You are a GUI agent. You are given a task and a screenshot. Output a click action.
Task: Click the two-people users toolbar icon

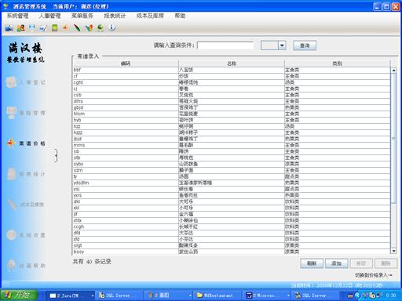point(20,27)
